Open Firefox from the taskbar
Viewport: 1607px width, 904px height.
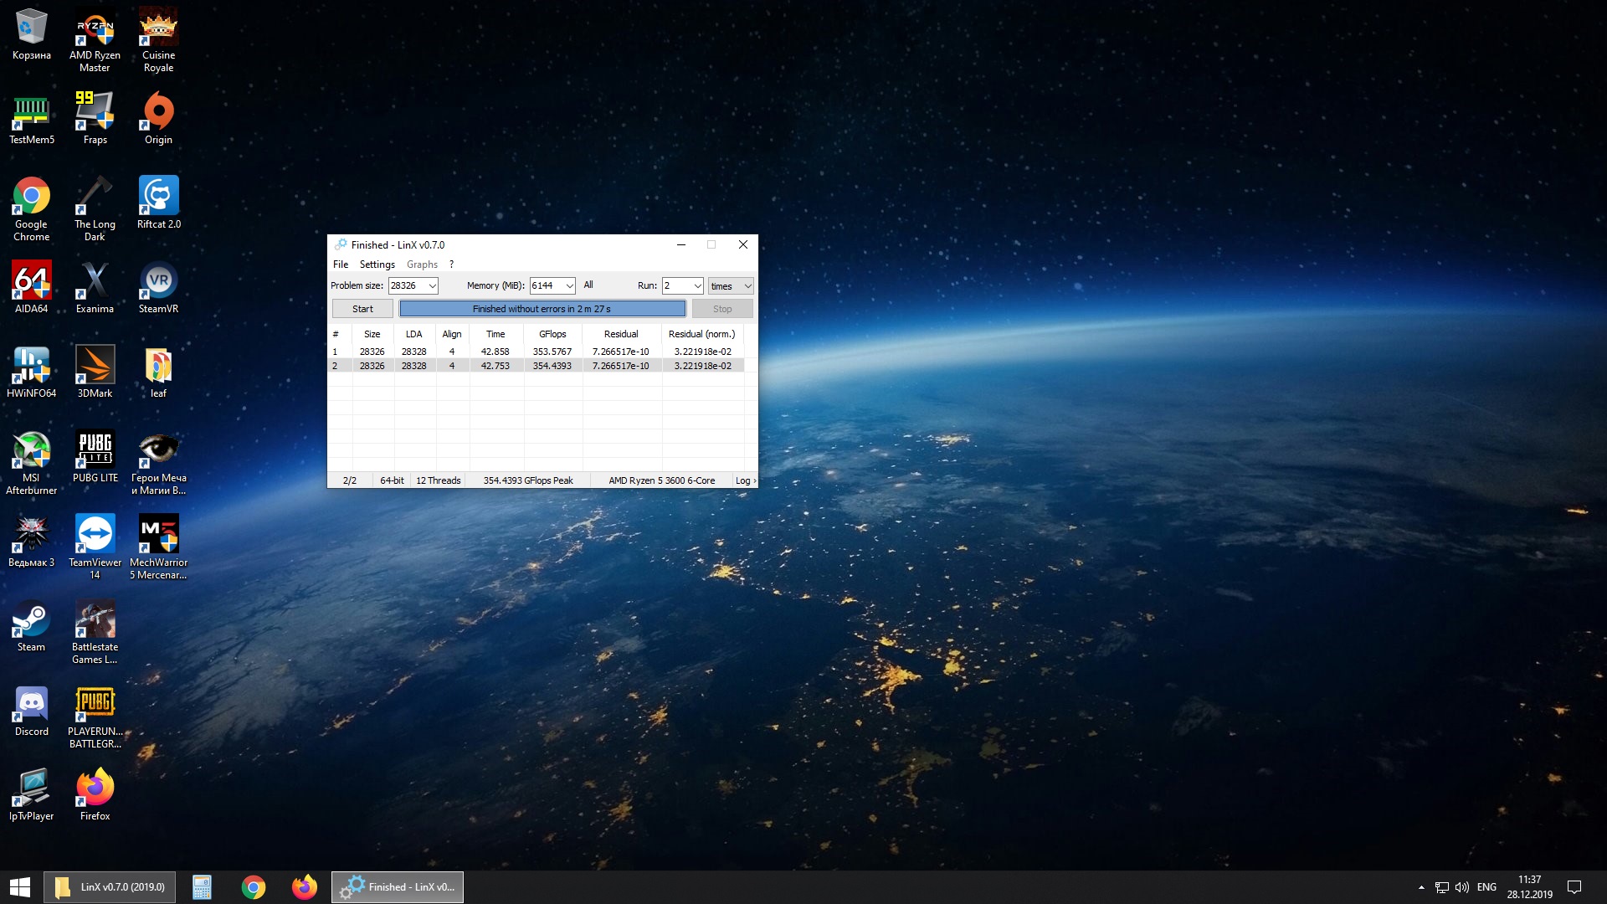point(304,887)
